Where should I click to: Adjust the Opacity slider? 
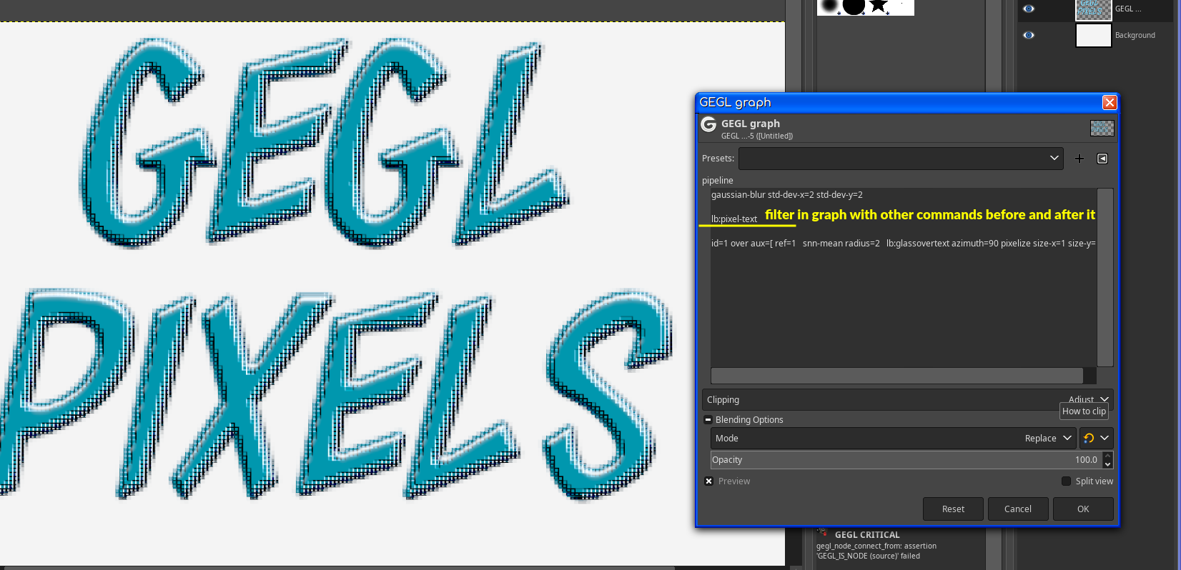906,460
